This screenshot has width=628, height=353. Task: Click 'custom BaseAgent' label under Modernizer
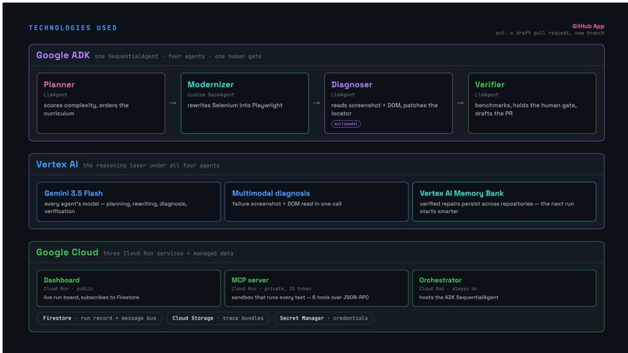(x=211, y=95)
